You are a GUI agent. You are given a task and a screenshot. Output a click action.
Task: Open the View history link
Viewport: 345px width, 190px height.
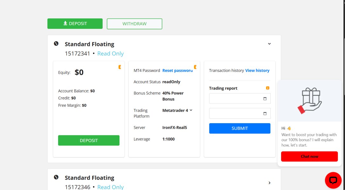coord(257,70)
